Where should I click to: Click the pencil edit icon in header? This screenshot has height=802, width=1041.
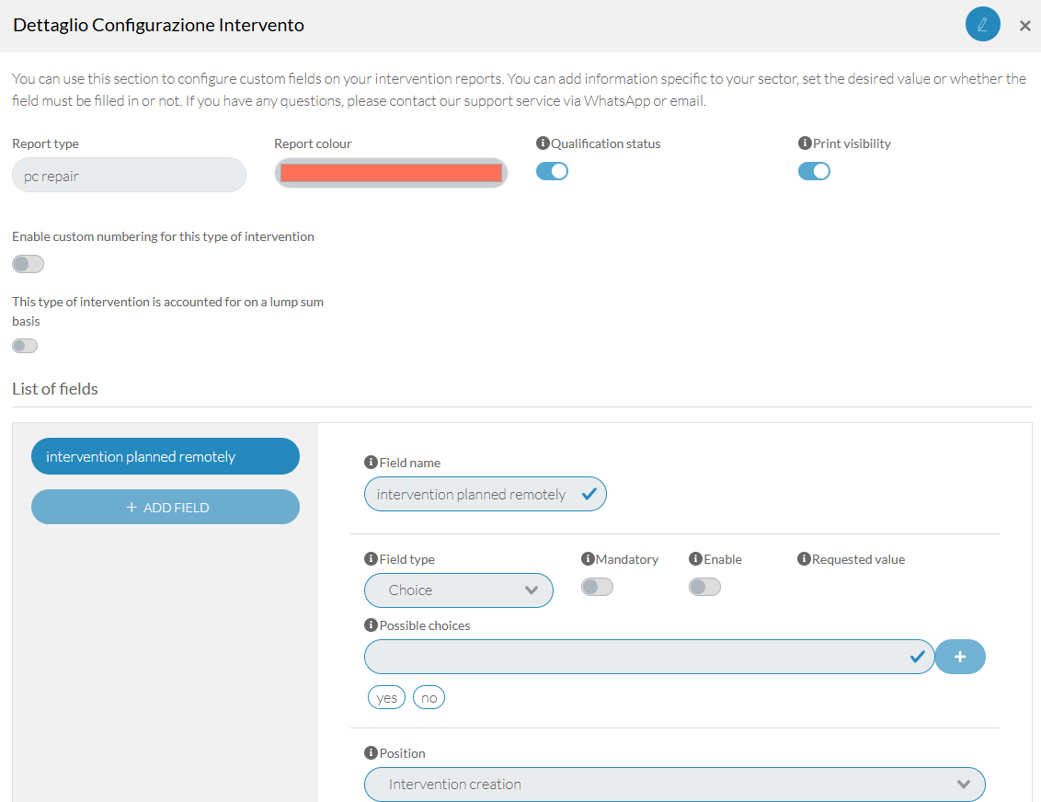click(982, 25)
